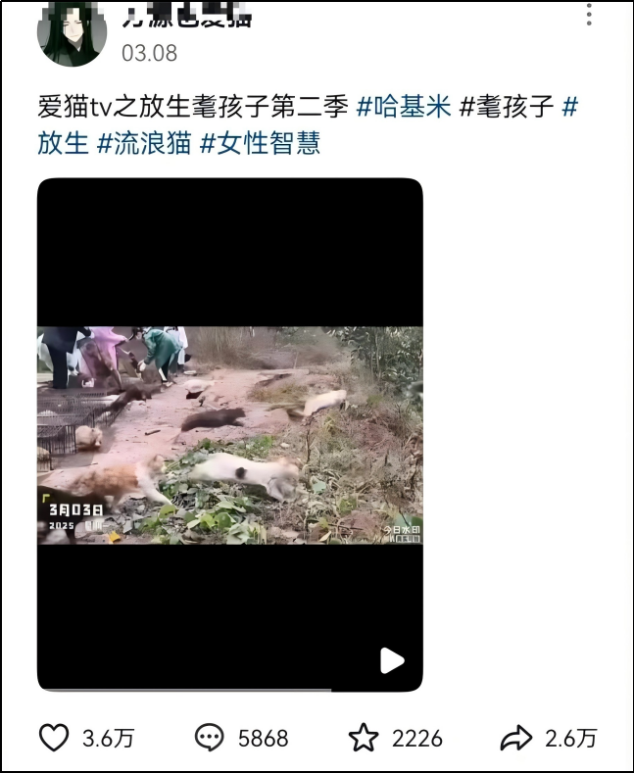The width and height of the screenshot is (634, 773).
Task: Click the 2.6万 share count
Action: point(571,738)
